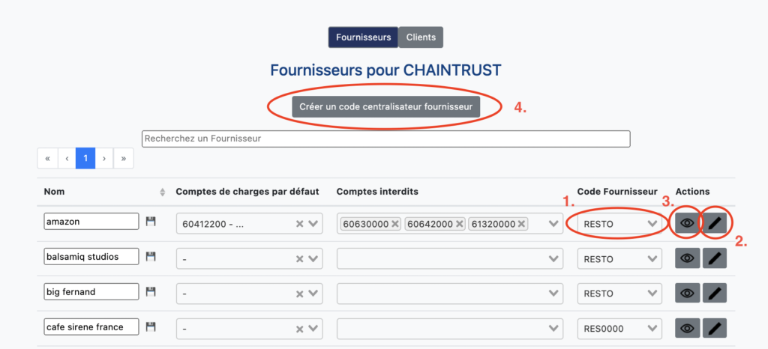Image resolution: width=768 pixels, height=349 pixels.
Task: Select the Fournisseurs tab
Action: (x=364, y=37)
